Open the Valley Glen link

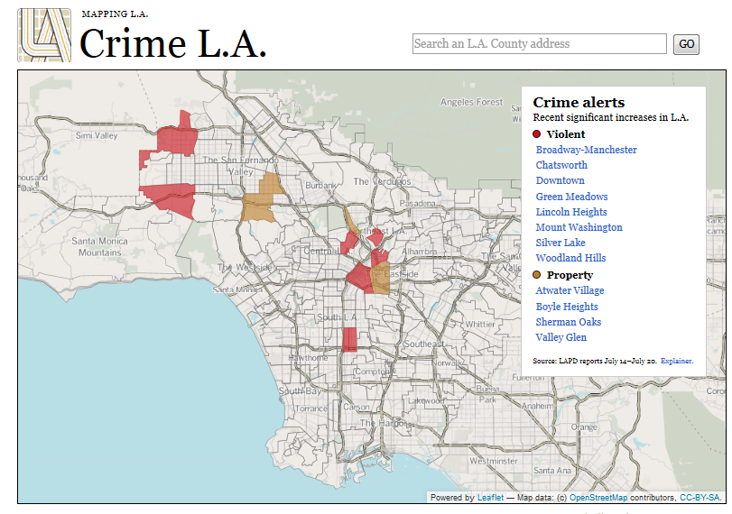561,337
